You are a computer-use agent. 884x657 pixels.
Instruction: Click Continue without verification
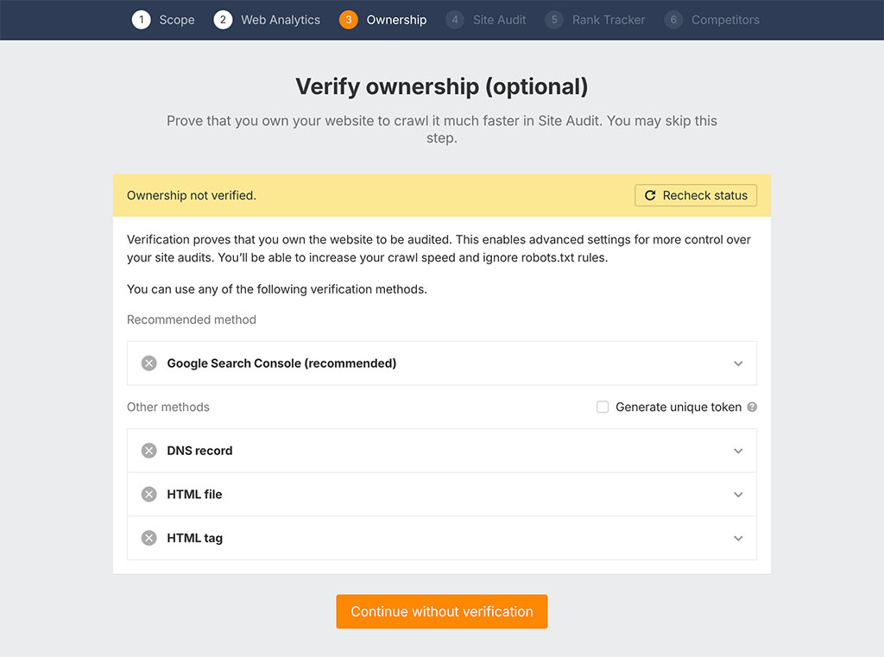[441, 611]
